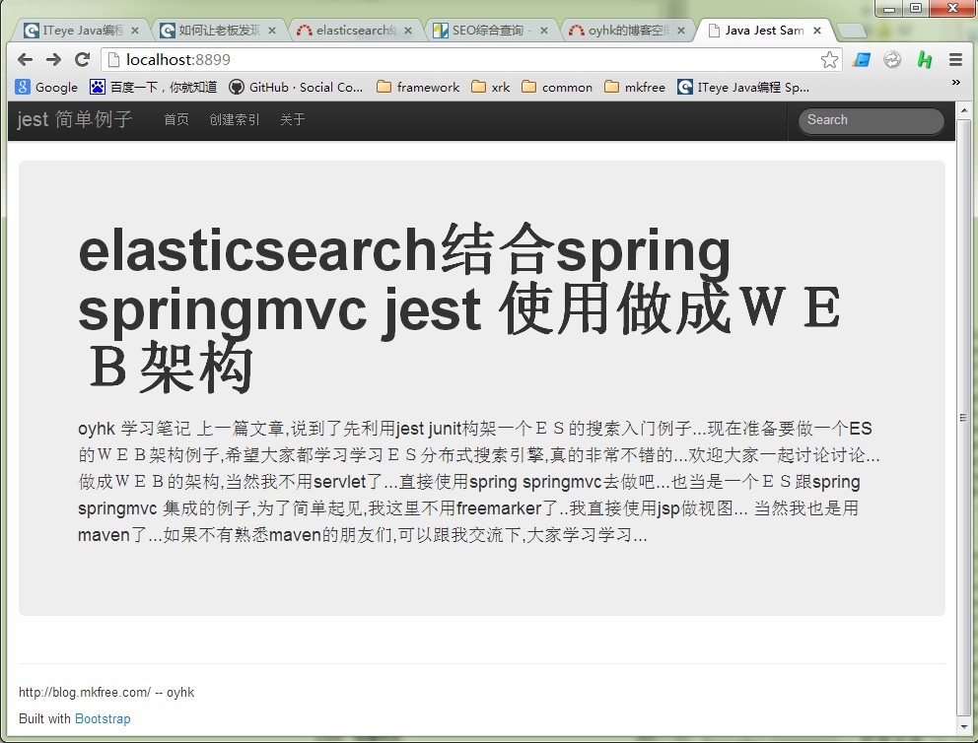This screenshot has width=978, height=743.
Task: Open the Chrome menu hamburger icon
Action: click(x=955, y=60)
